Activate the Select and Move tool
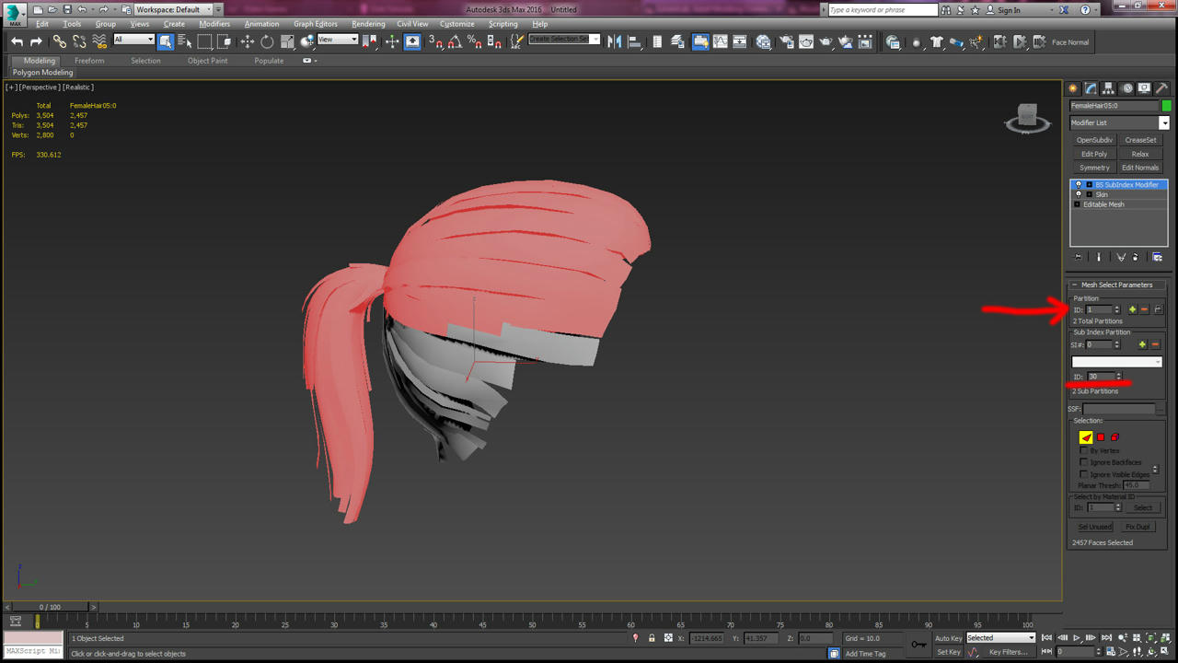 point(248,41)
